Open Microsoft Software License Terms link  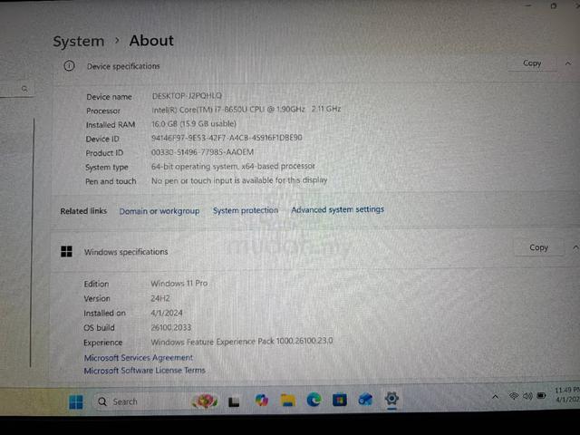click(144, 371)
